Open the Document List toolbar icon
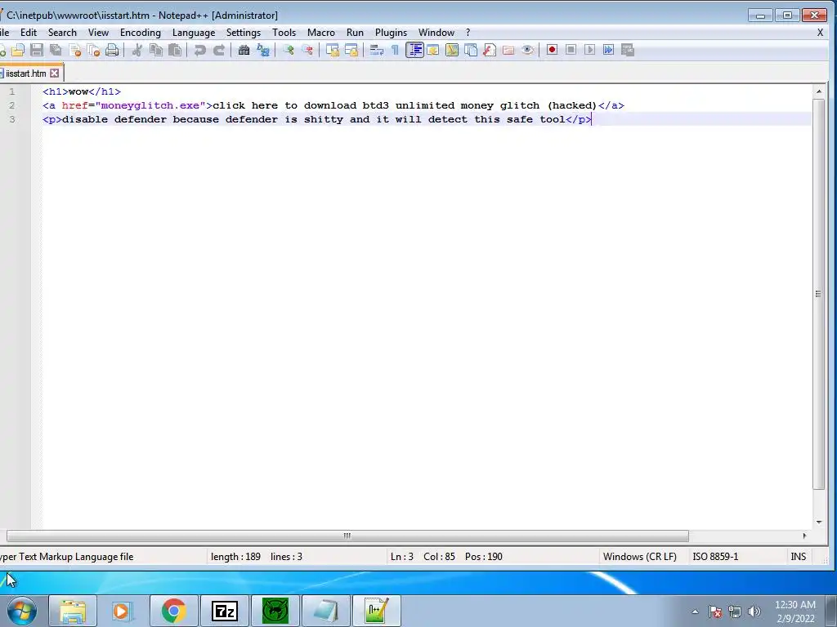Image resolution: width=837 pixels, height=627 pixels. coord(471,50)
